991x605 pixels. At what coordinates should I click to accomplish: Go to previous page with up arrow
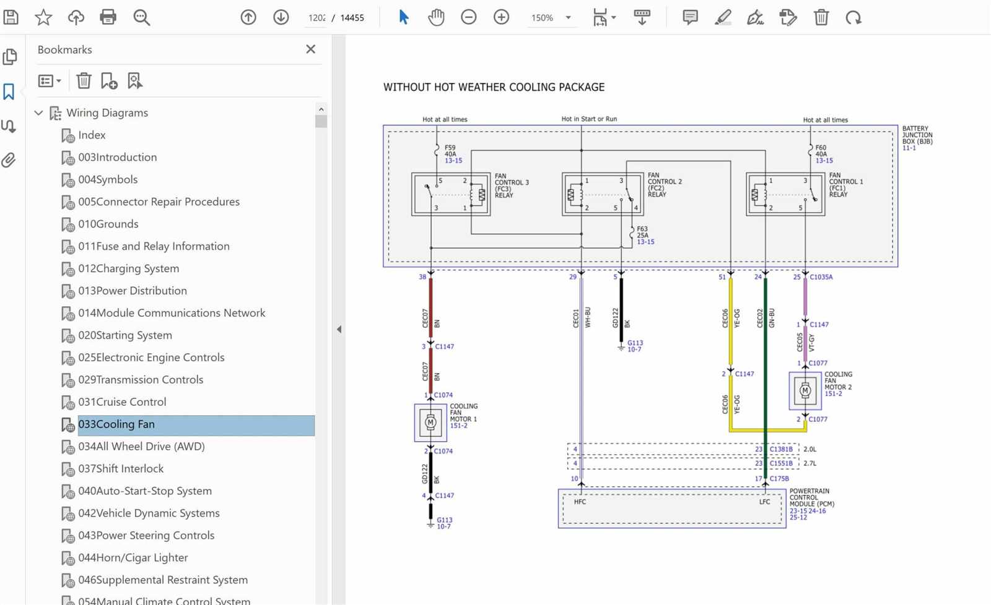point(248,17)
